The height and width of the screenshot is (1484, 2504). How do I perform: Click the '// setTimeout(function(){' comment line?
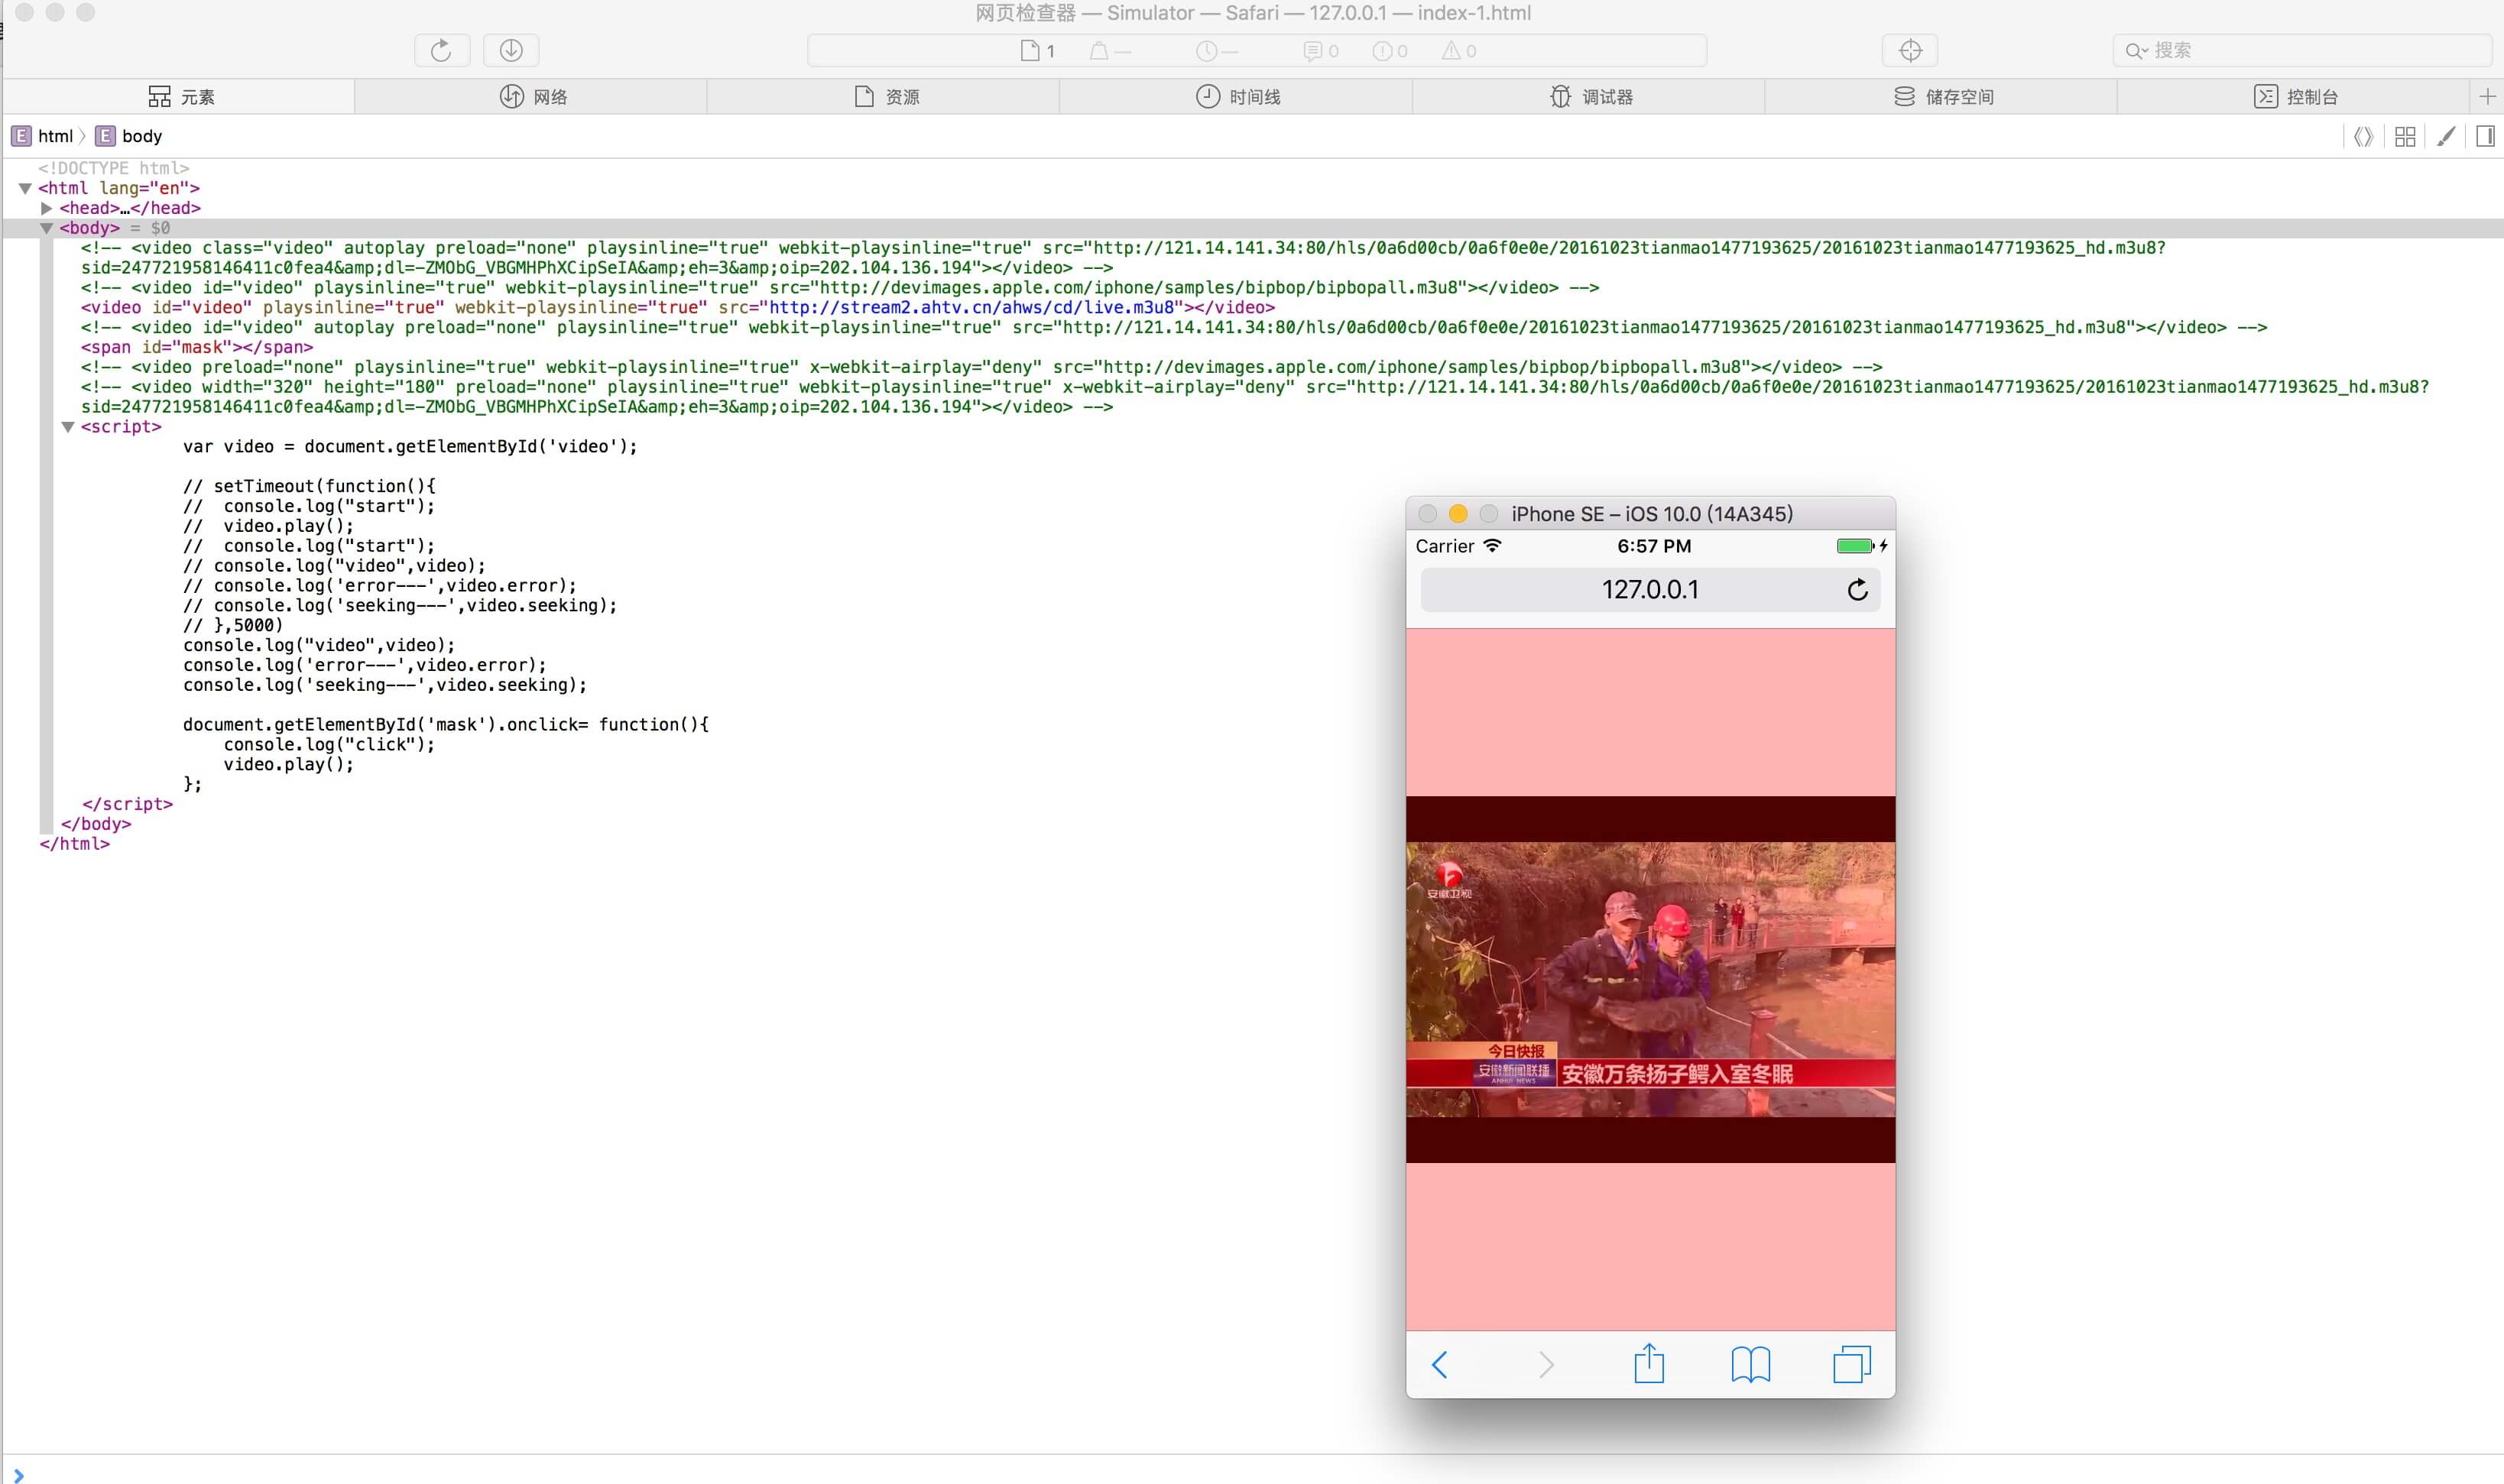pos(309,486)
